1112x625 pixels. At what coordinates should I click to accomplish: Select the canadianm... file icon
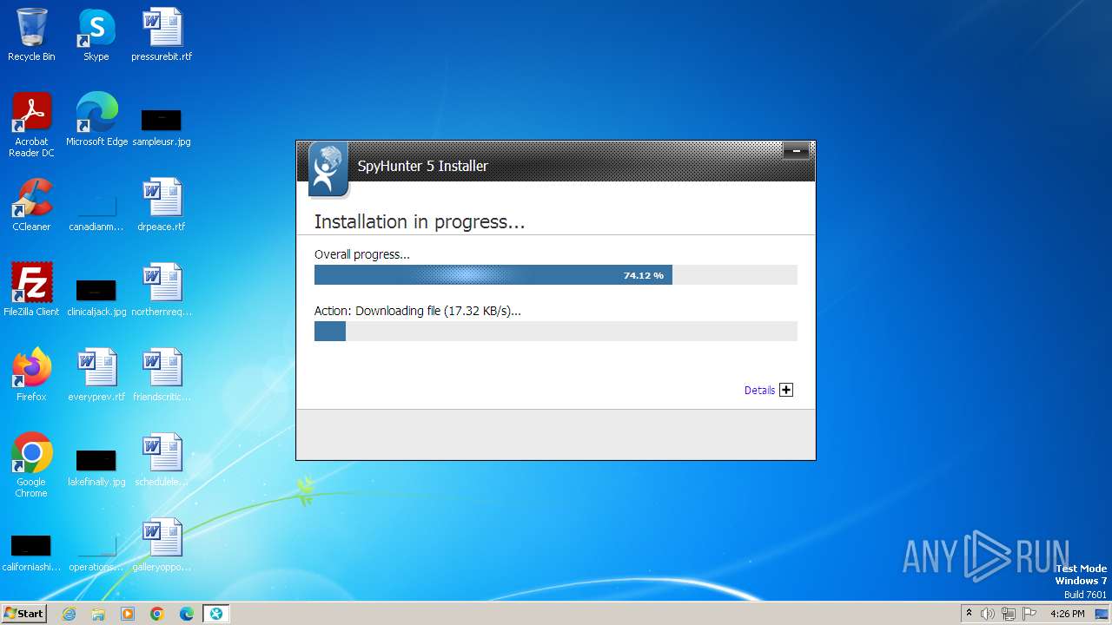pyautogui.click(x=96, y=212)
